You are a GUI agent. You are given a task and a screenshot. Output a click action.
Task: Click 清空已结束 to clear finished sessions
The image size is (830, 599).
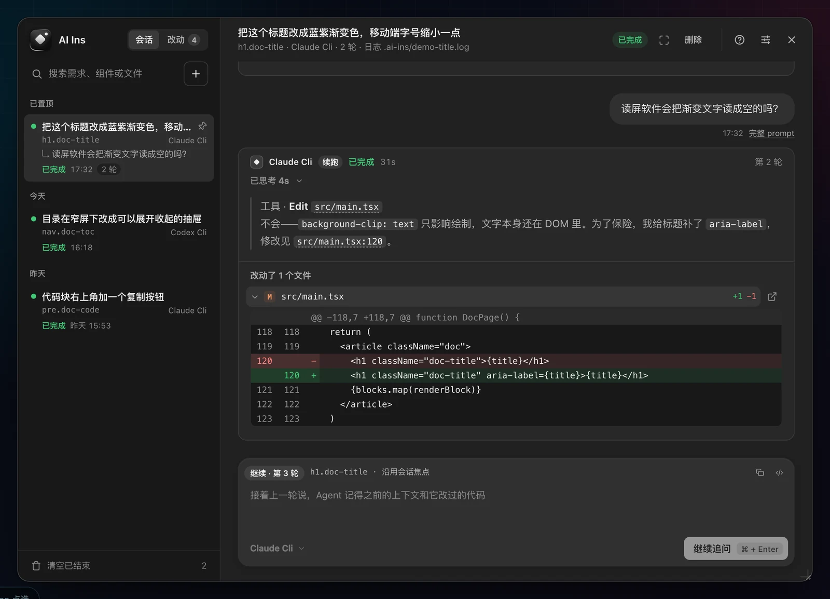point(68,566)
